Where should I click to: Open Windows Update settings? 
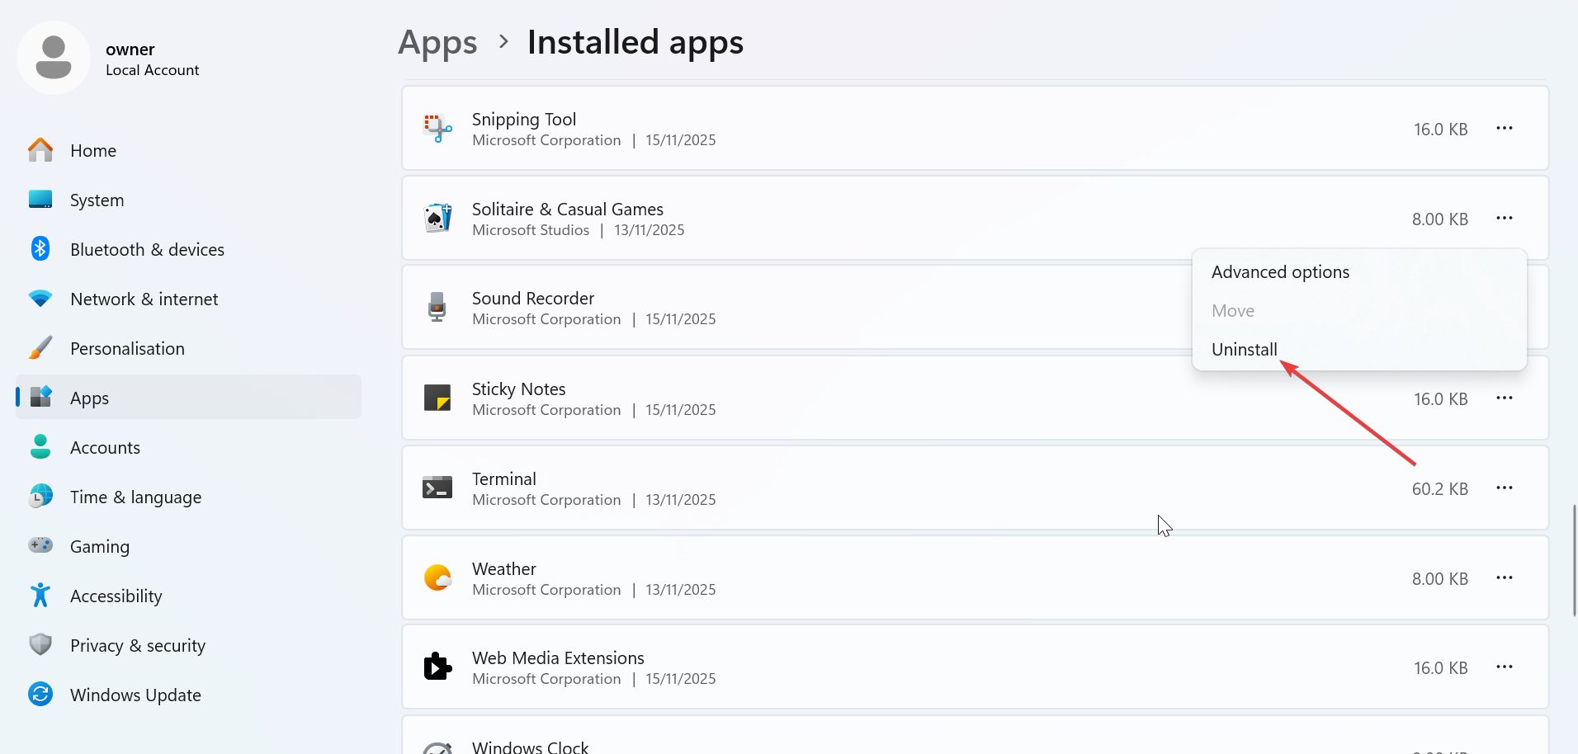(x=135, y=695)
